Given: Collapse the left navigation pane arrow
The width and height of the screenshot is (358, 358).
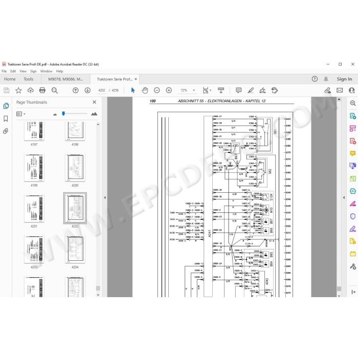Looking at the screenshot, I should 105,198.
